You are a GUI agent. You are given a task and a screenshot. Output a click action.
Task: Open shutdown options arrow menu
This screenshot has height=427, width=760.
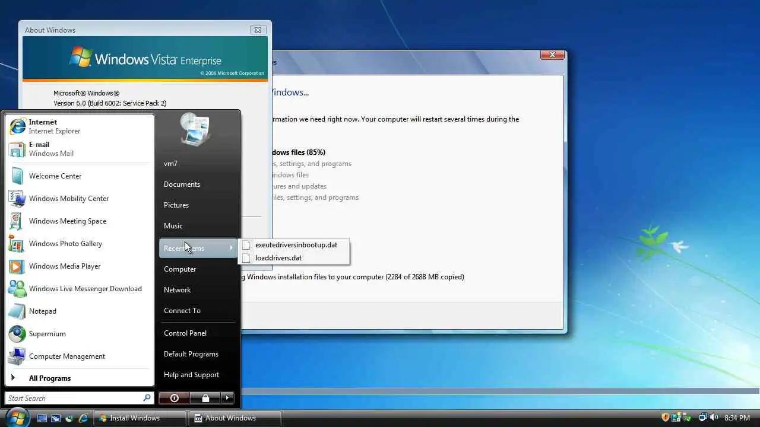point(227,398)
